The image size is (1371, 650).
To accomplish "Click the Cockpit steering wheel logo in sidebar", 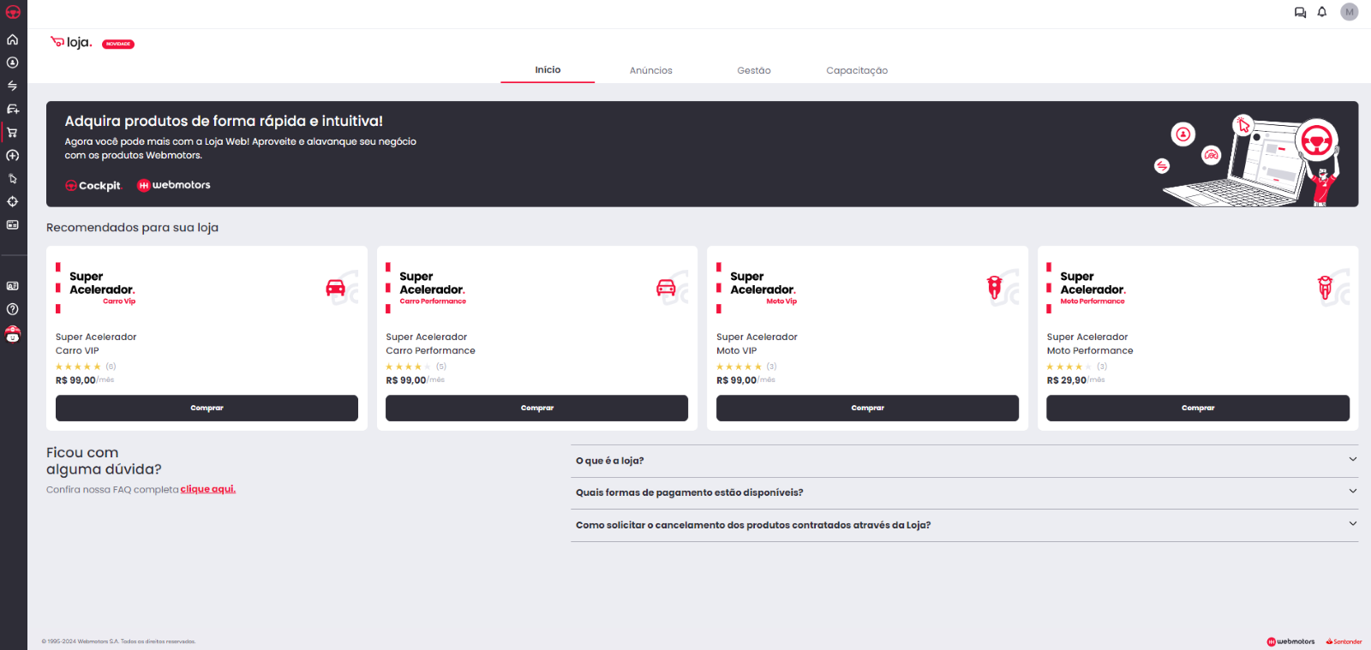I will (13, 12).
